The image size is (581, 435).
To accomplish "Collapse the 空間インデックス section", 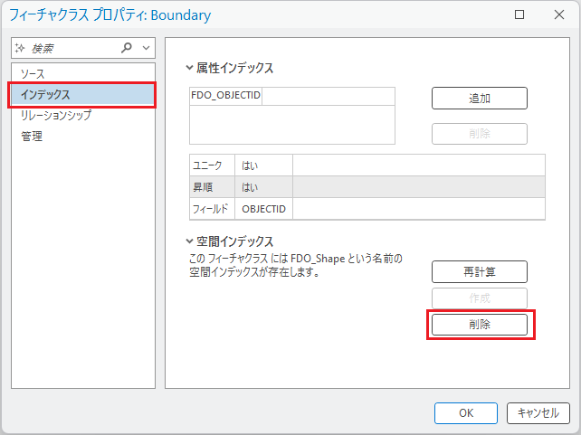I will point(189,241).
